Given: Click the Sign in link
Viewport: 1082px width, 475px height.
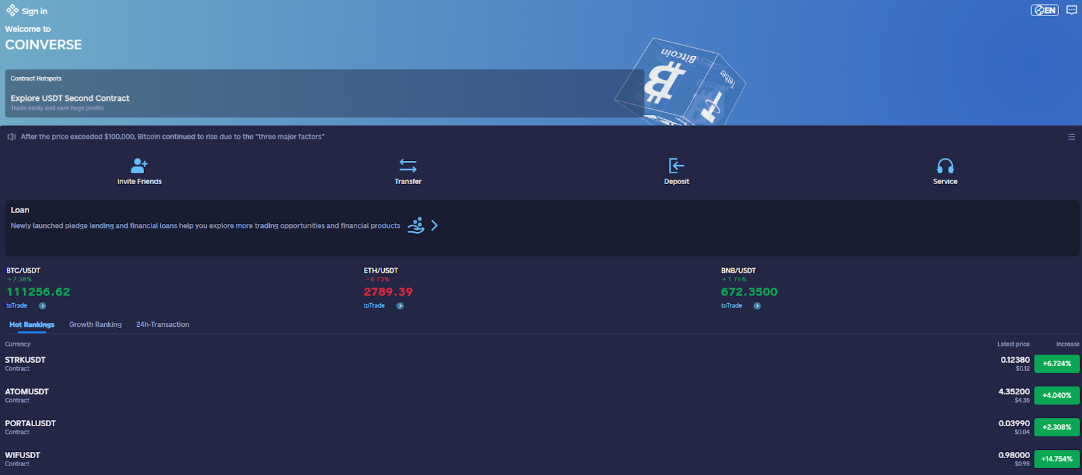Looking at the screenshot, I should [34, 12].
